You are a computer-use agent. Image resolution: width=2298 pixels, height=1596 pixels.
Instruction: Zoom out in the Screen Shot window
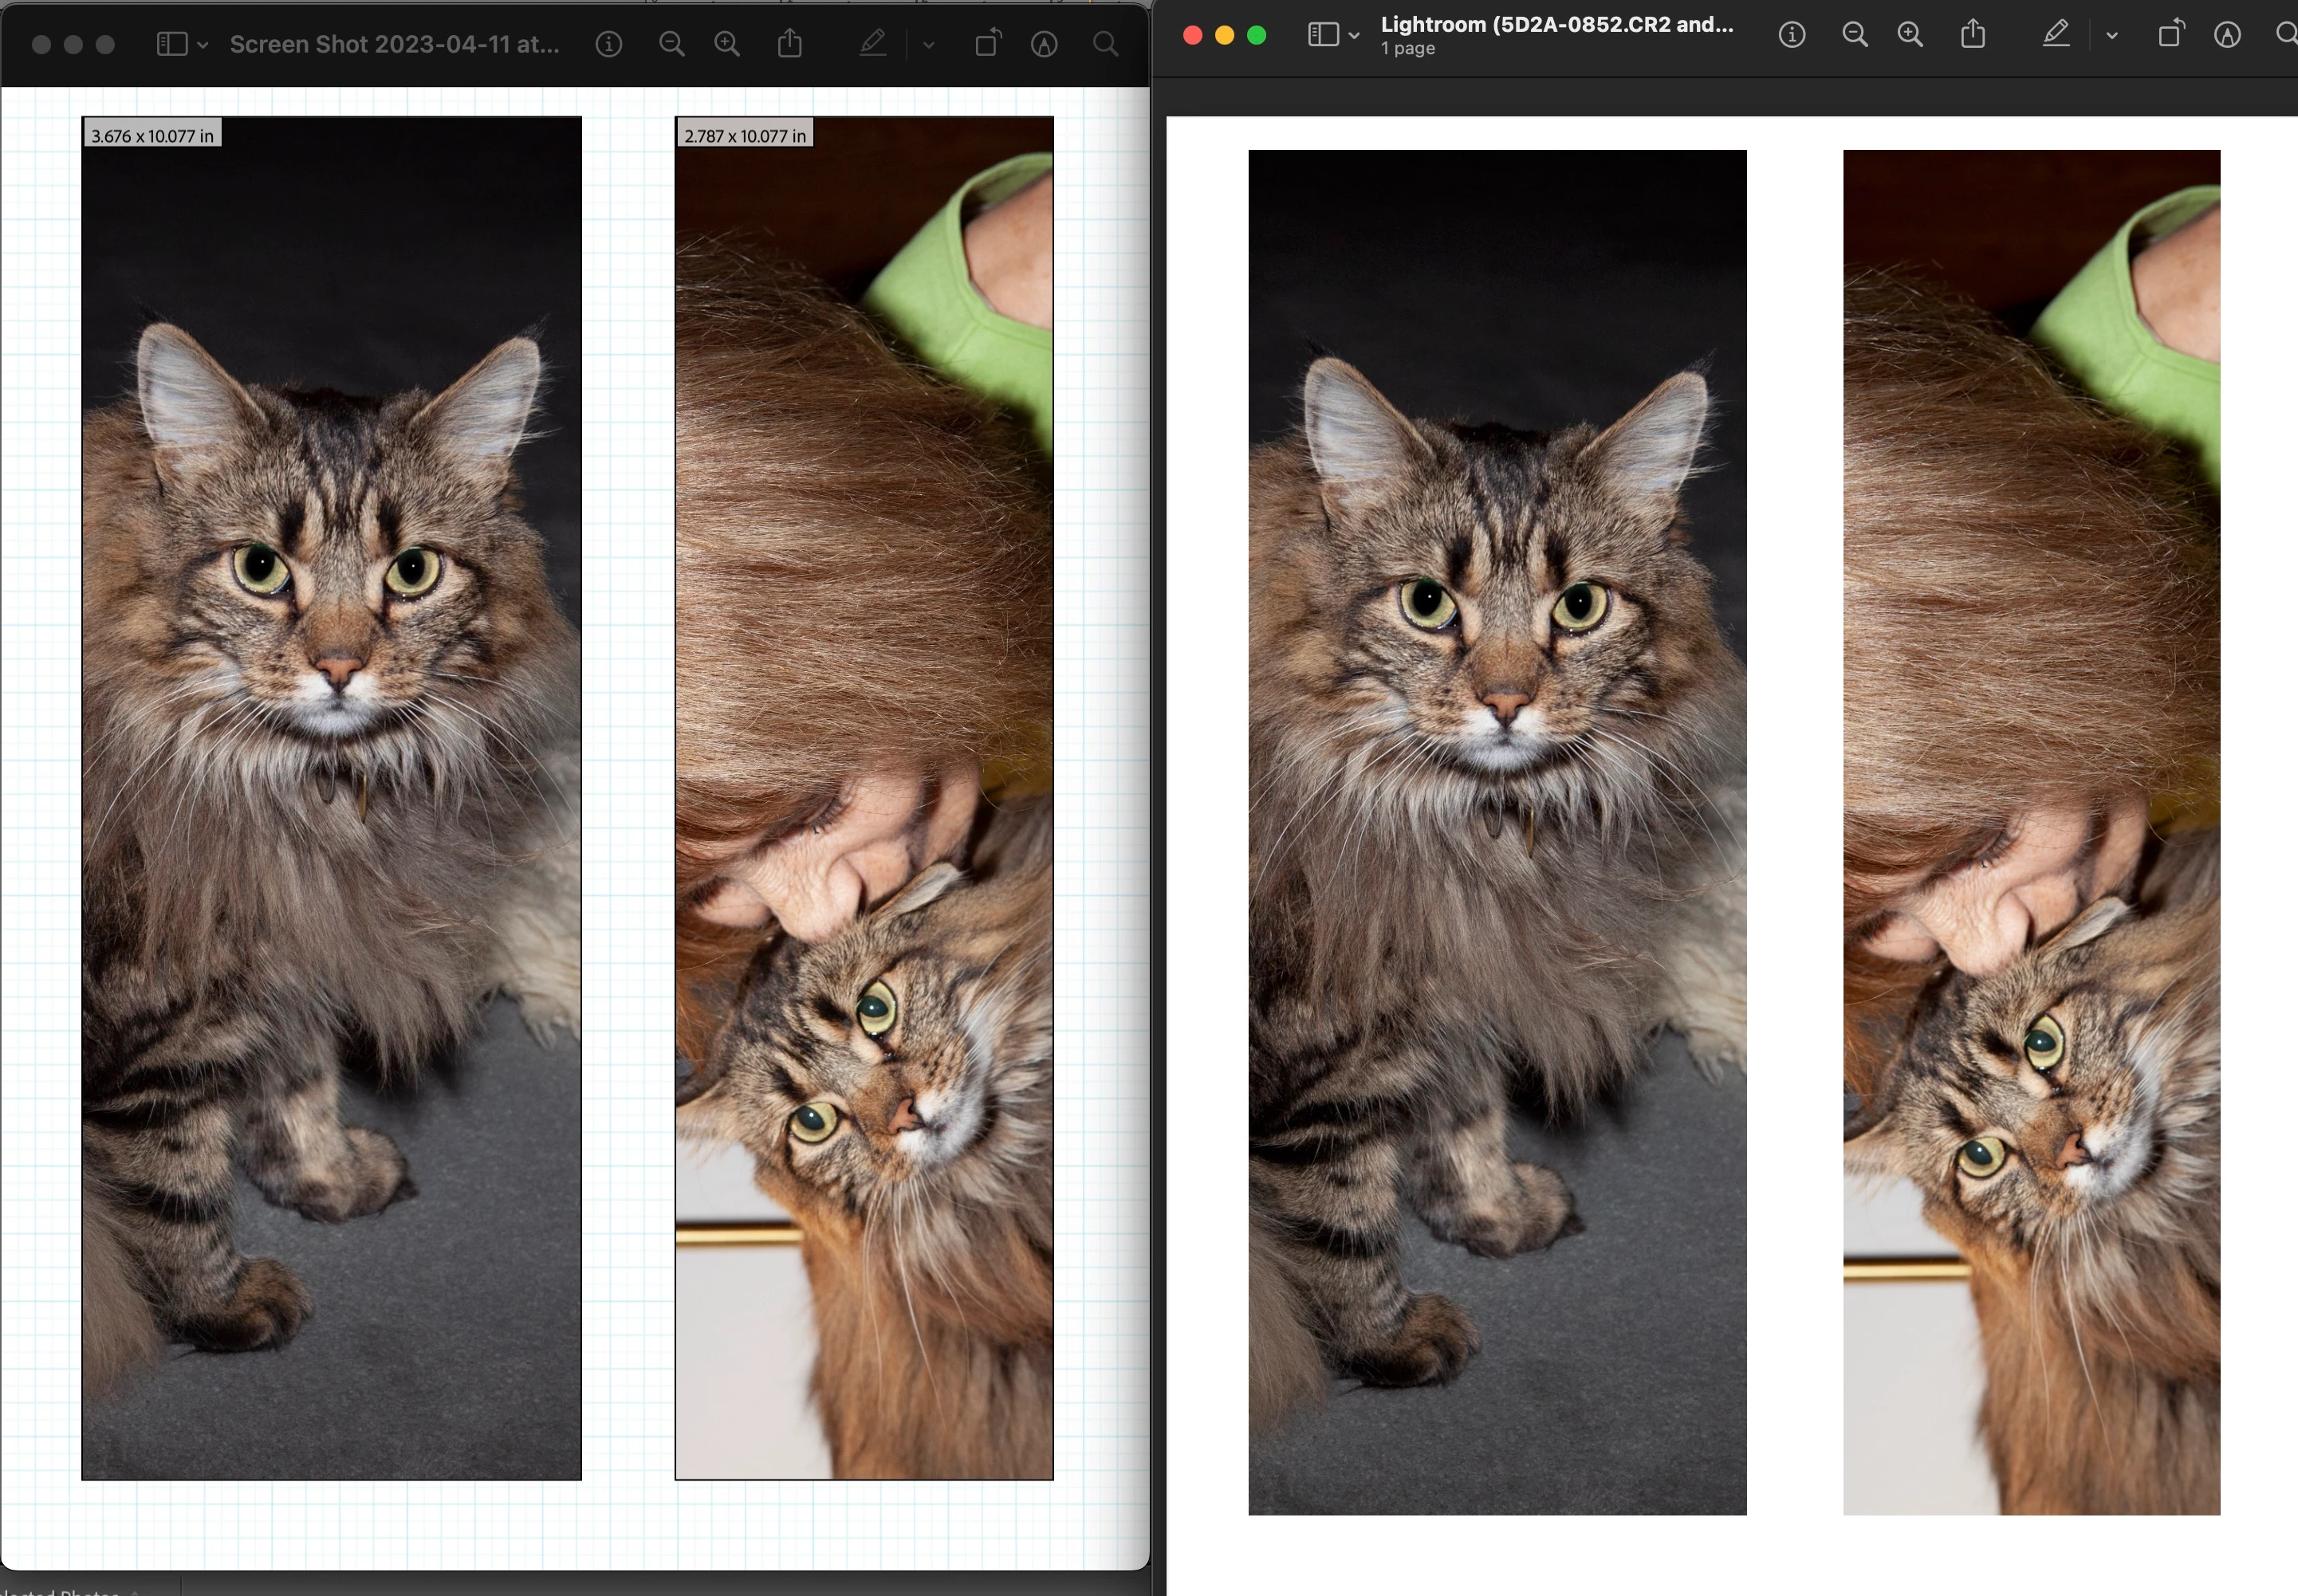672,44
